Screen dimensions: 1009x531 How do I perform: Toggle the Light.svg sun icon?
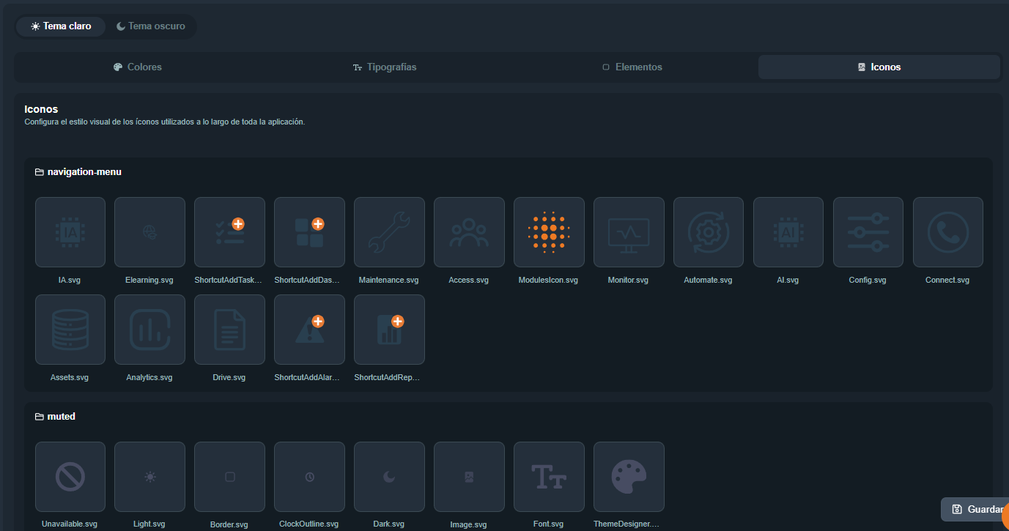point(149,476)
